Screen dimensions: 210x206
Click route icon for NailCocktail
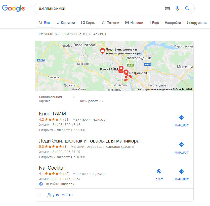[182, 171]
